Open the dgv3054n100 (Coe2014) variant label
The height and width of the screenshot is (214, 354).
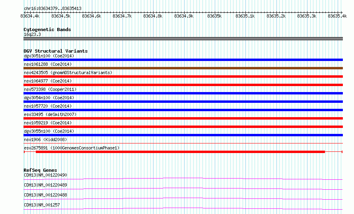(x=49, y=98)
